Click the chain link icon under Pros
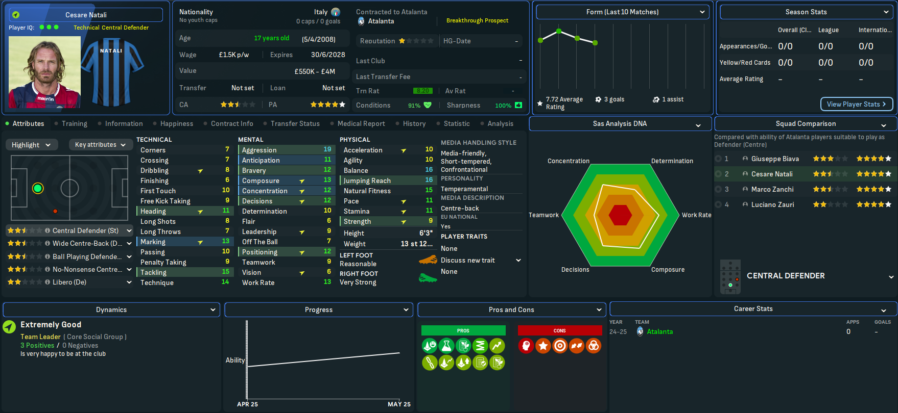Screen dimensions: 898x413 (x=430, y=363)
